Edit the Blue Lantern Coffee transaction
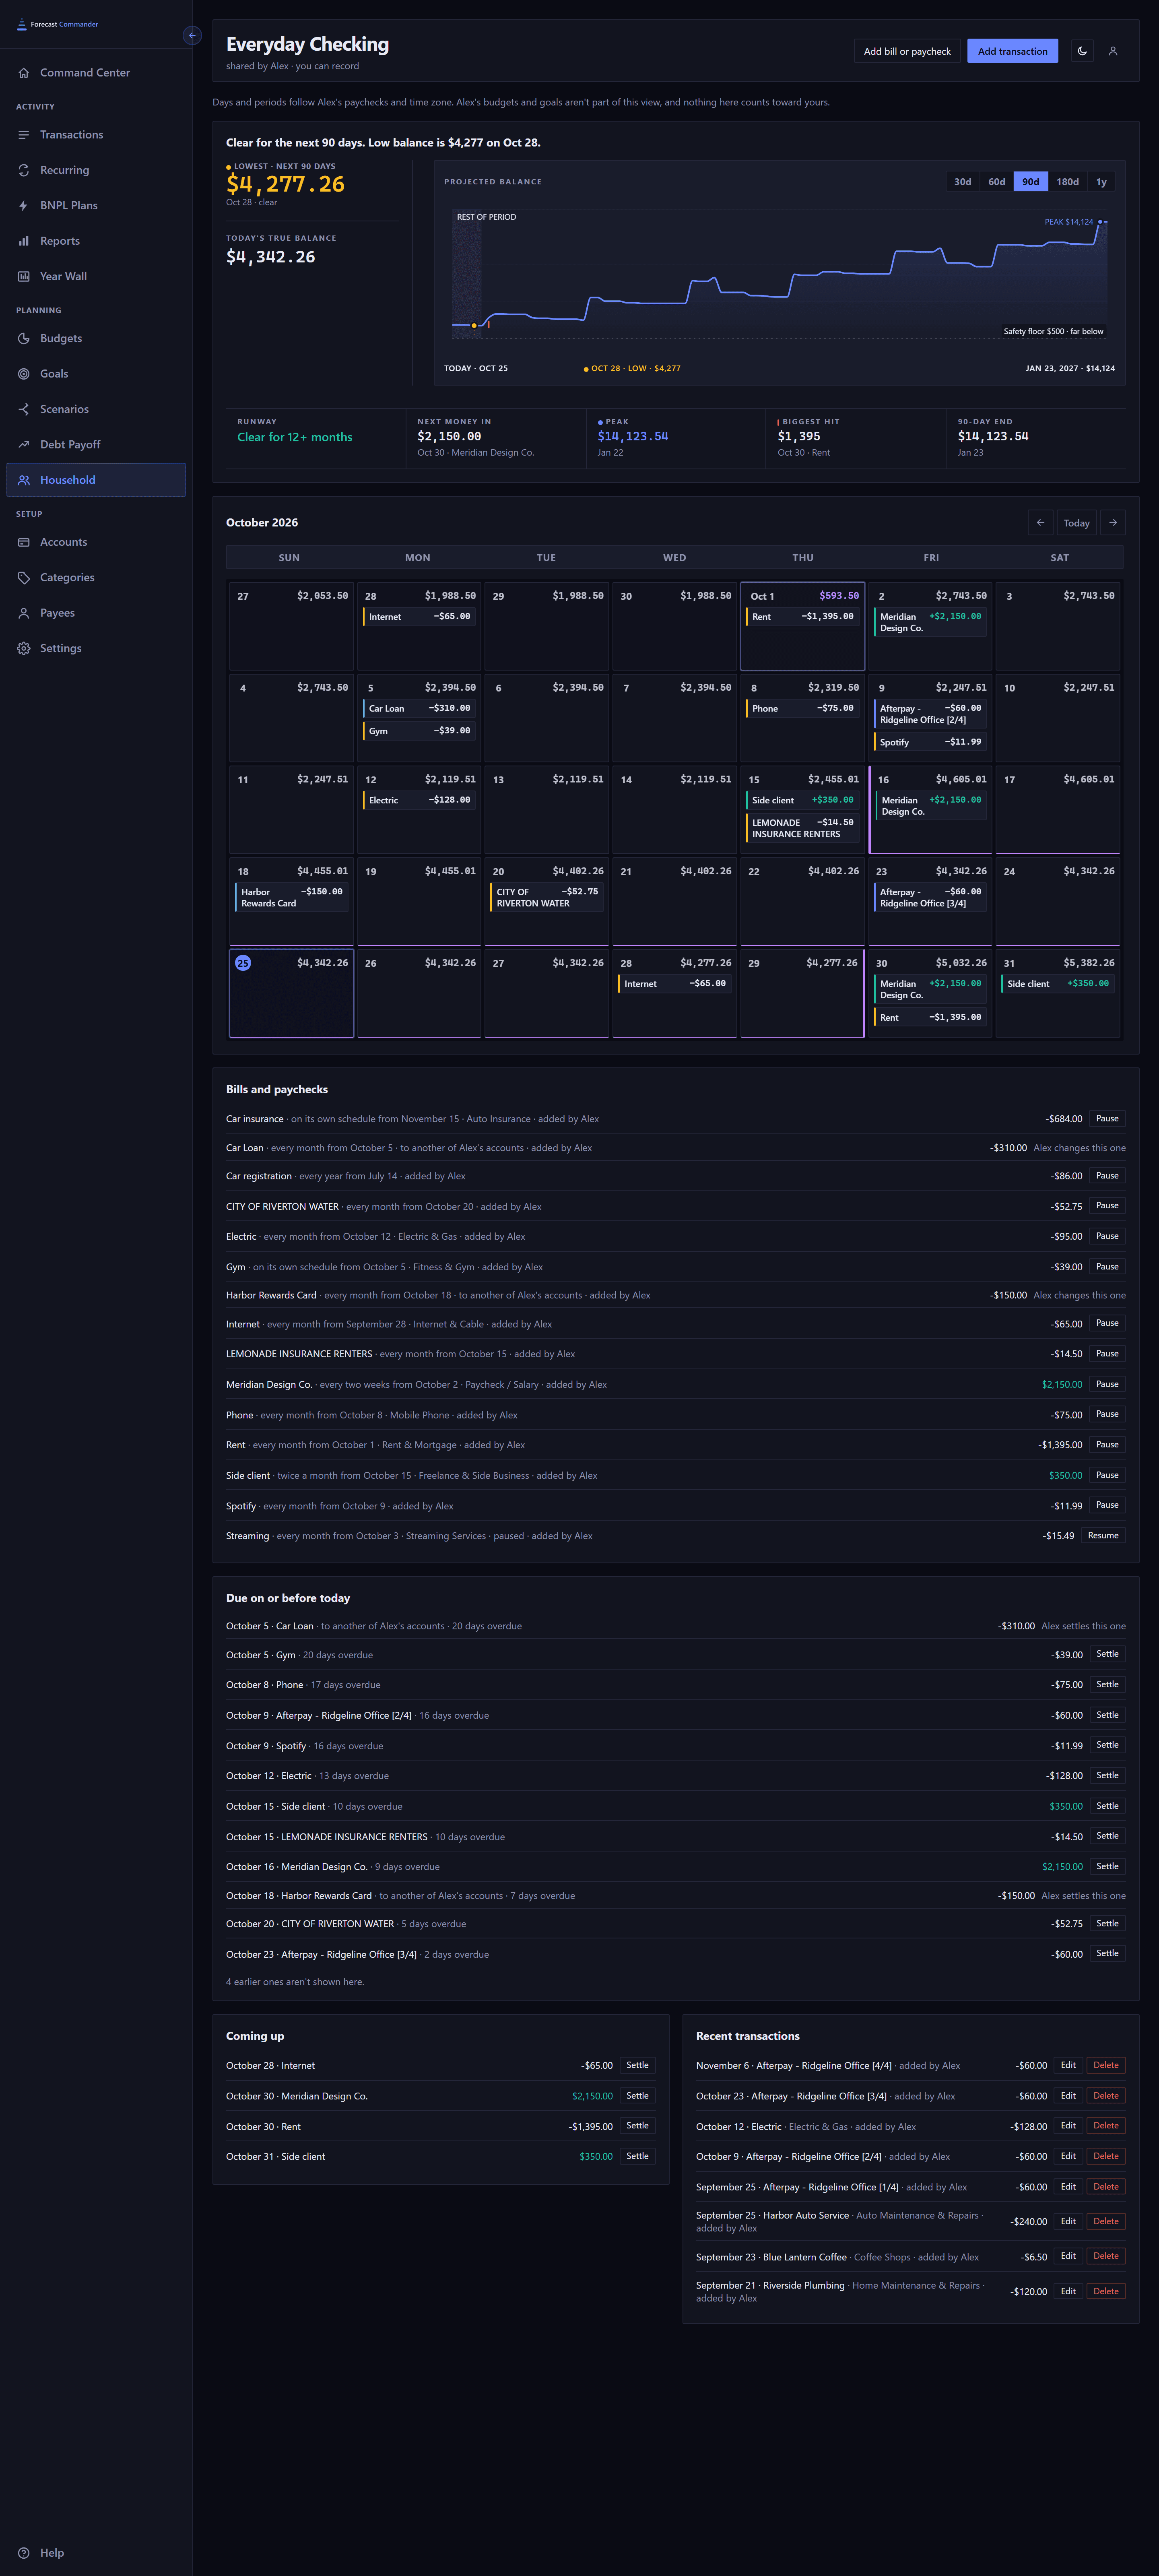The height and width of the screenshot is (2576, 1159). coord(1068,2256)
